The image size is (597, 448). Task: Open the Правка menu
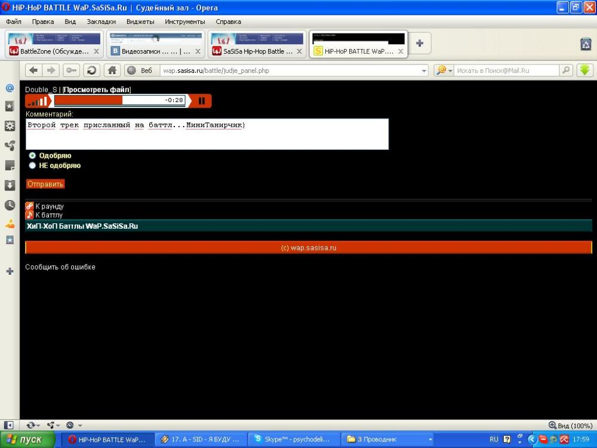coord(42,22)
